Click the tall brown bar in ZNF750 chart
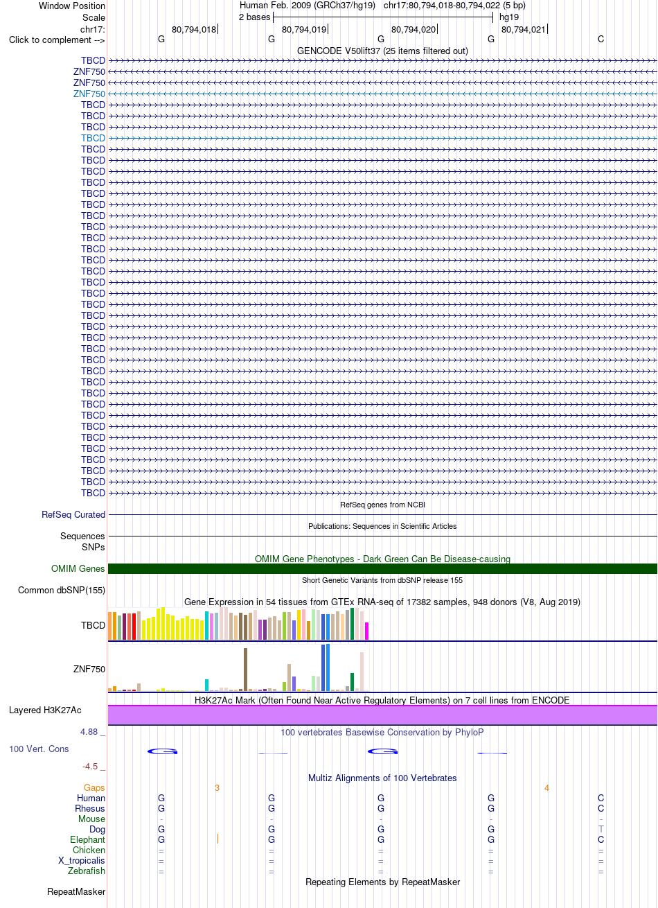This screenshot has height=908, width=658. click(246, 670)
